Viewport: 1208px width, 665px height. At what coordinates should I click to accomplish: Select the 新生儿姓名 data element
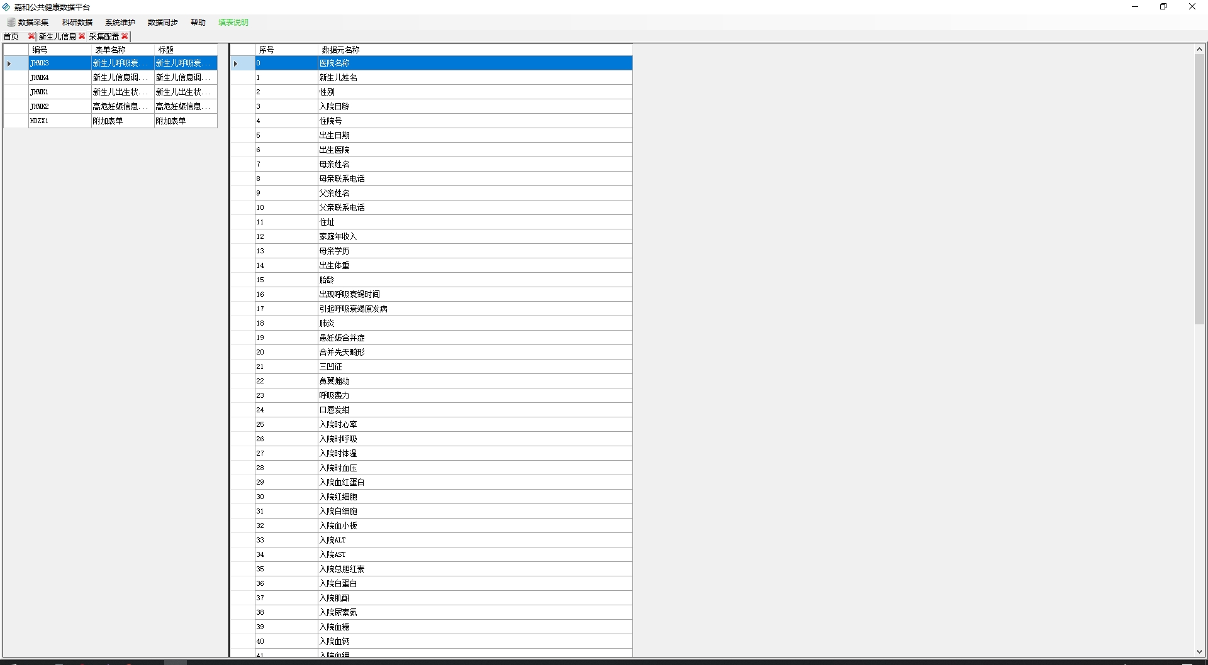tap(475, 77)
